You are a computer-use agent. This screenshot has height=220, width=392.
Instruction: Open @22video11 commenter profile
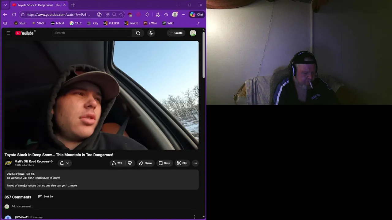tap(21, 217)
